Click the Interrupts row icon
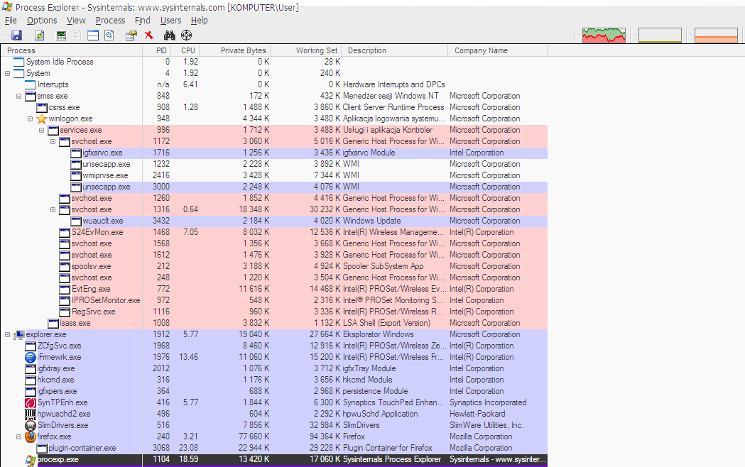The image size is (745, 467). [31, 84]
